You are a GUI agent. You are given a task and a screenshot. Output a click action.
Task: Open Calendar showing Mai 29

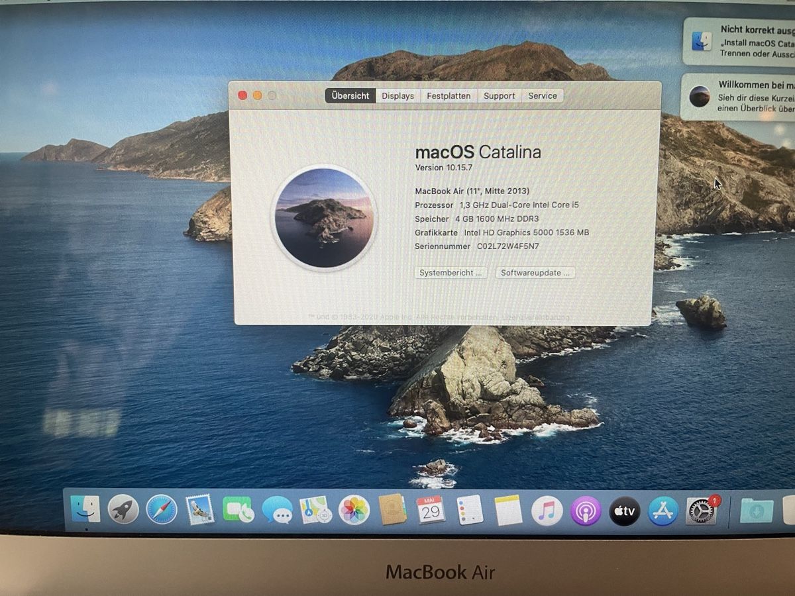pyautogui.click(x=431, y=510)
